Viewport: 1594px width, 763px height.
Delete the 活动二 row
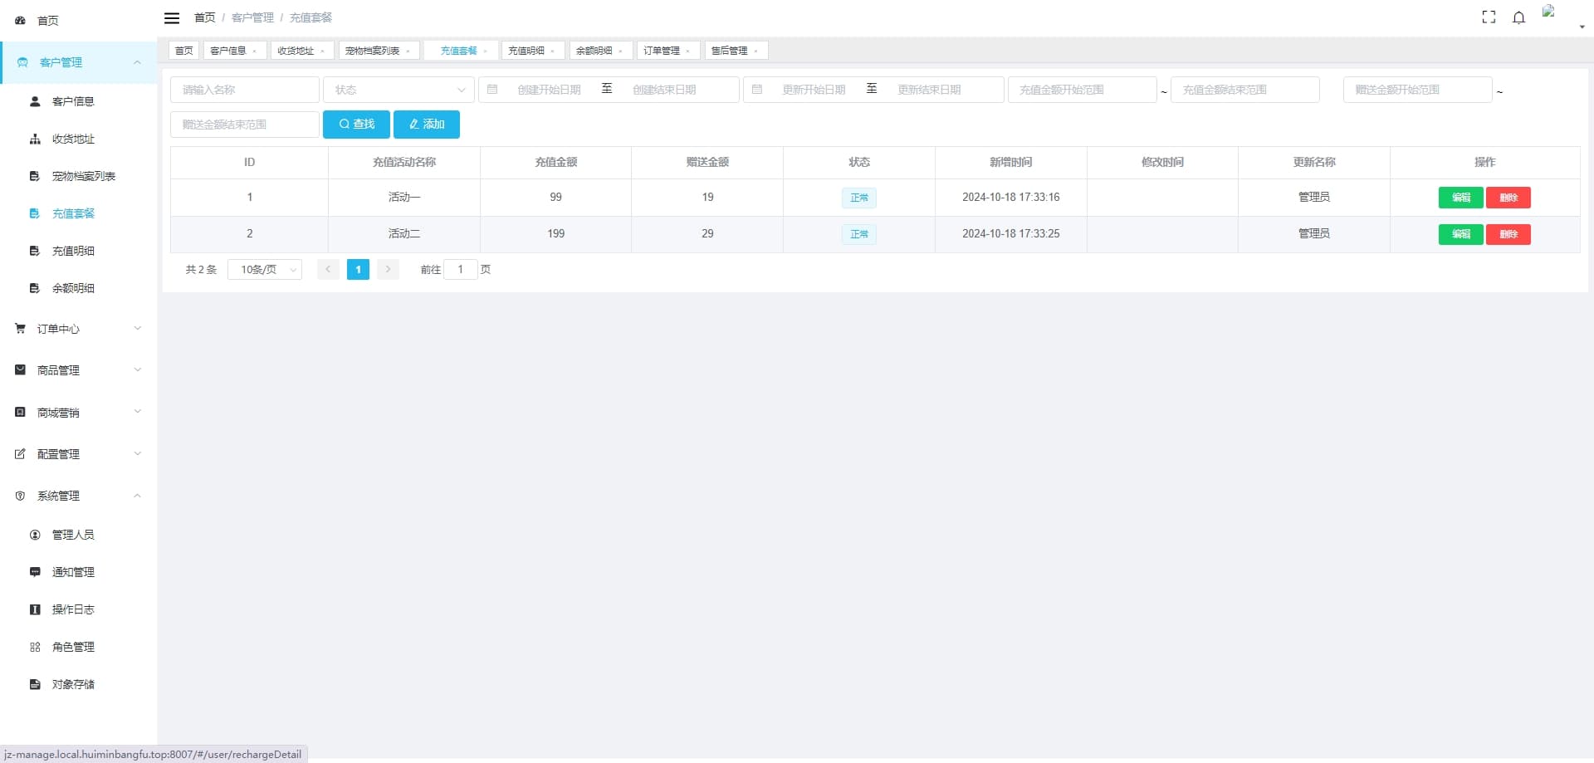tap(1508, 234)
